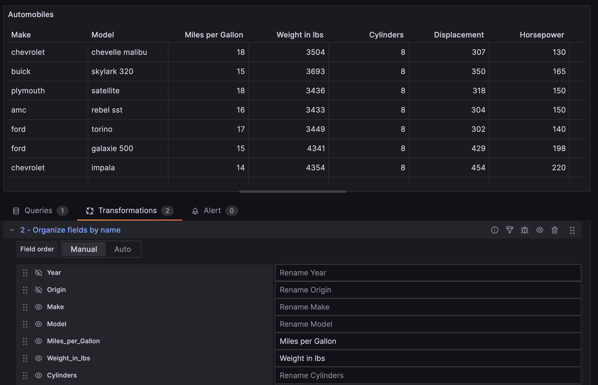Delete the Organize fields transformation
This screenshot has width=598, height=385.
coord(554,230)
